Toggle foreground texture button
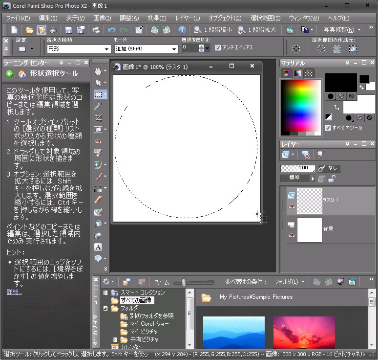Viewport: 378px width, 360px height. click(x=341, y=96)
